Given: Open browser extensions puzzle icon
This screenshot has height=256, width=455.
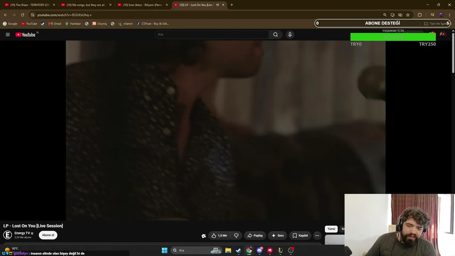Looking at the screenshot, I should tap(420, 15).
